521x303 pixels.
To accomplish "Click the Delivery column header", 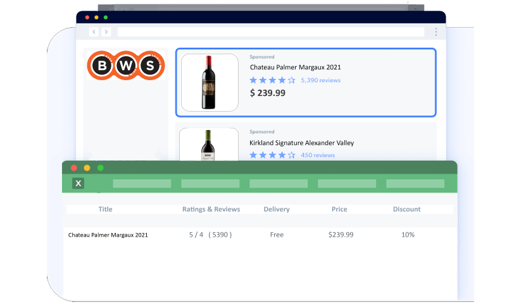I will pyautogui.click(x=277, y=210).
